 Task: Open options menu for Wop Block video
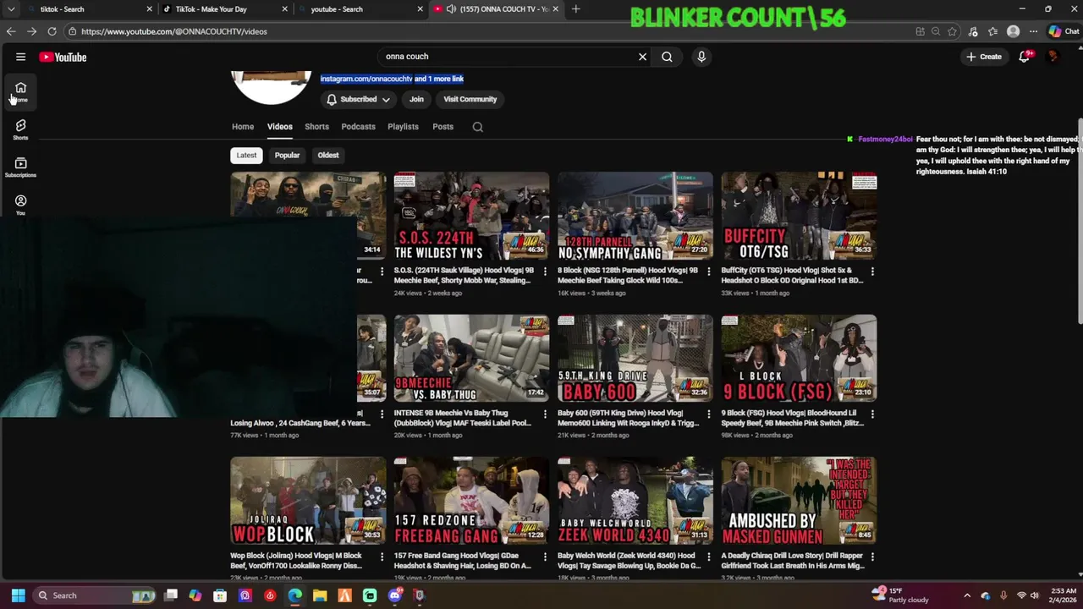click(x=382, y=557)
